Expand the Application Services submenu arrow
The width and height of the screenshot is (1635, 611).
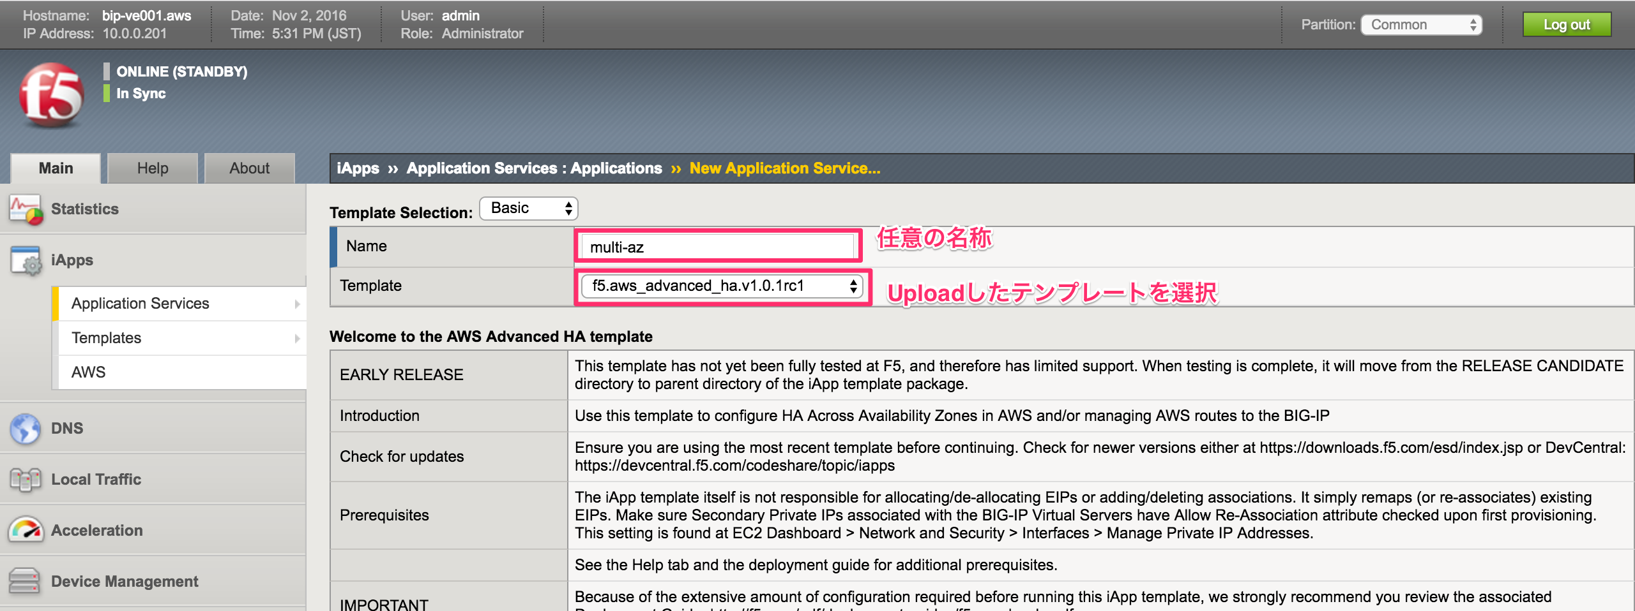(297, 304)
